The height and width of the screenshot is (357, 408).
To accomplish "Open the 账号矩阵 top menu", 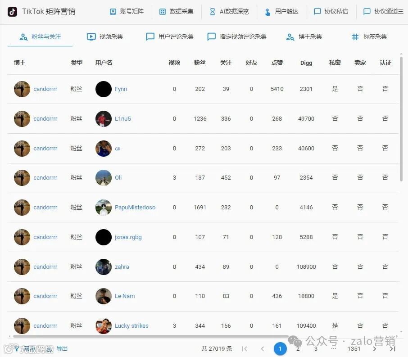I will [x=127, y=11].
